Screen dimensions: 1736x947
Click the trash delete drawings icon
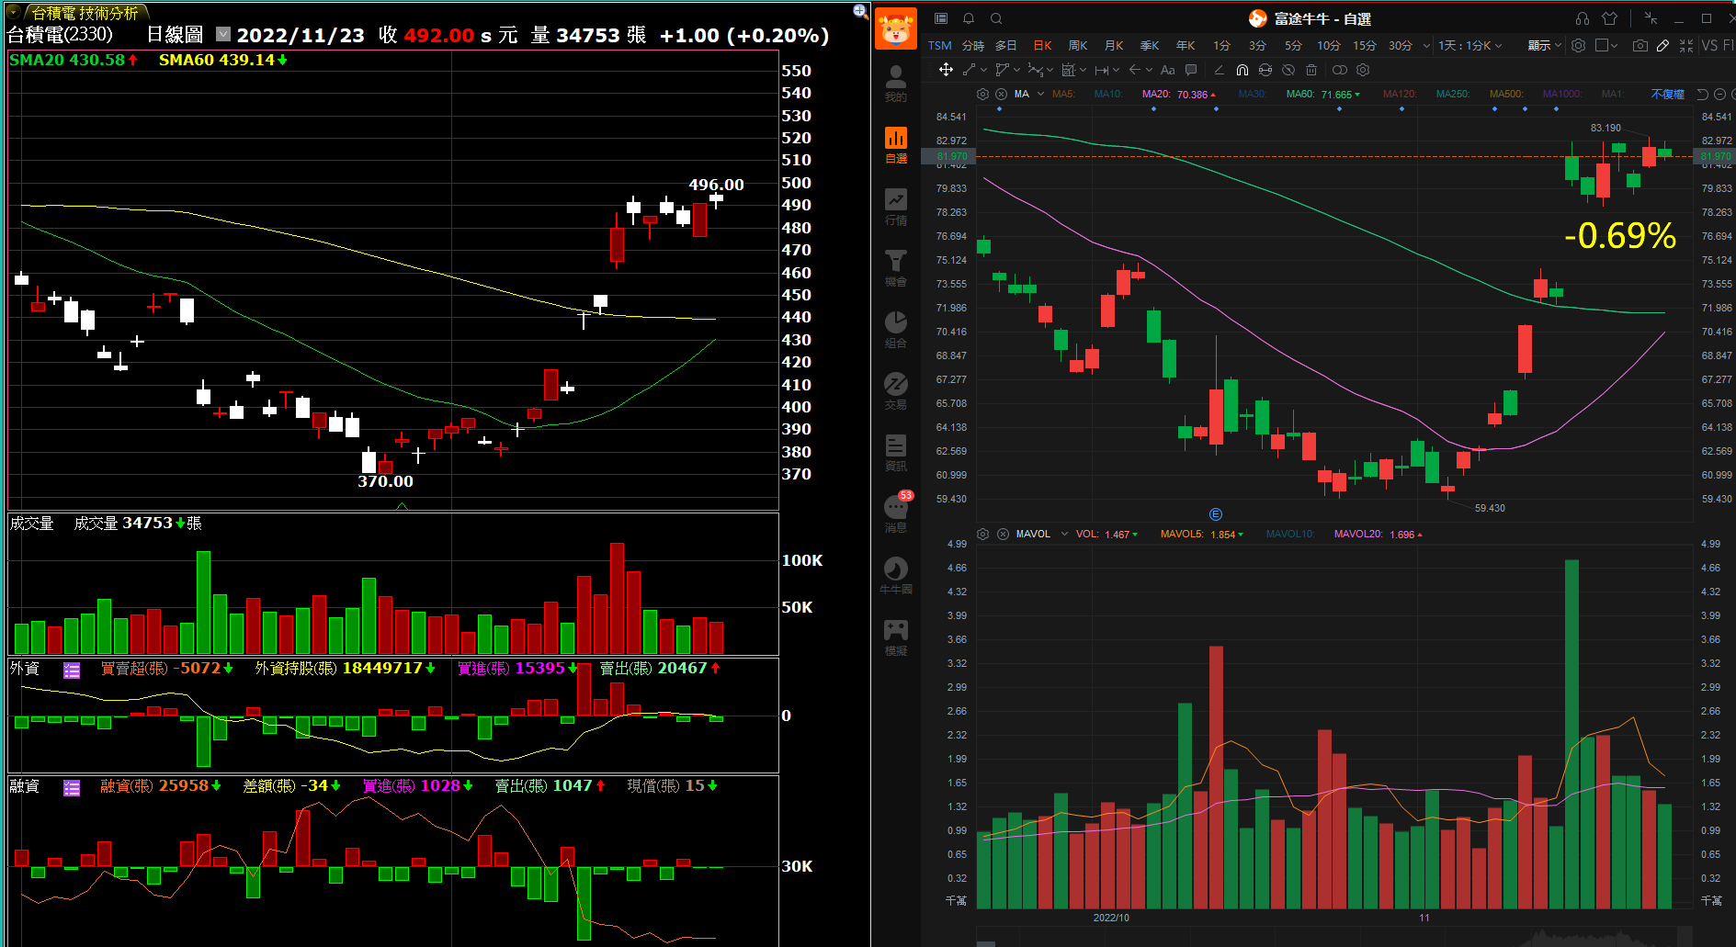1311,70
